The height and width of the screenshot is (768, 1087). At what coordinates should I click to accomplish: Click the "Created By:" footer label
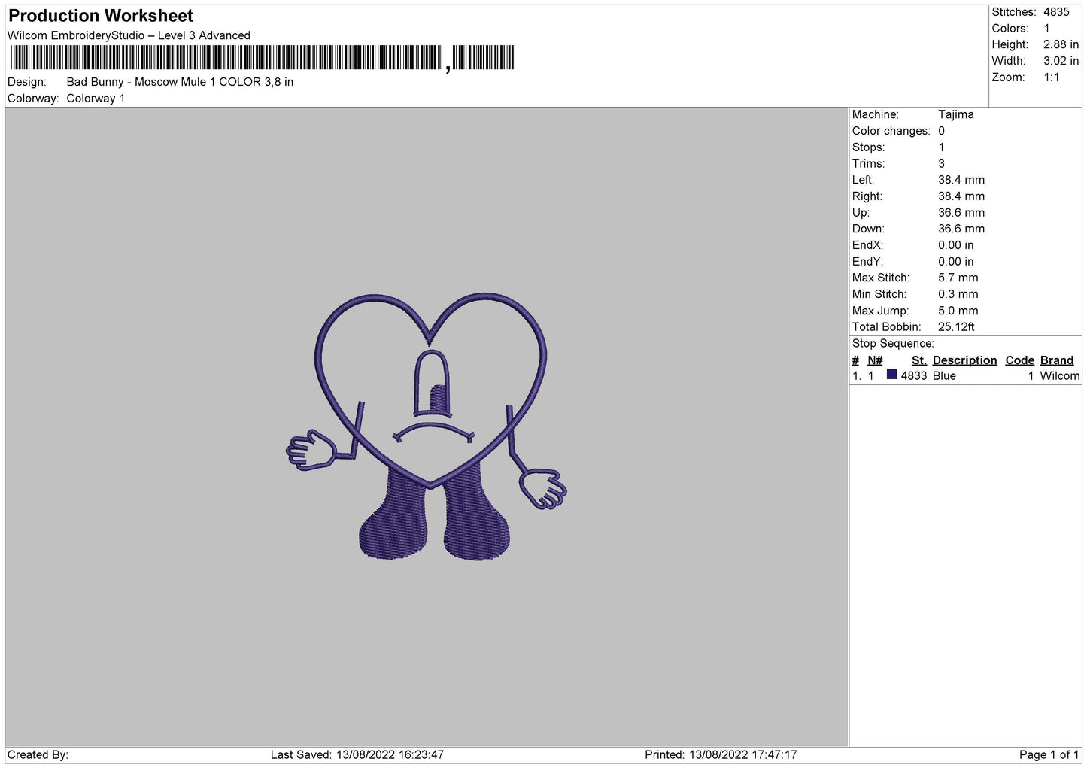tap(38, 755)
